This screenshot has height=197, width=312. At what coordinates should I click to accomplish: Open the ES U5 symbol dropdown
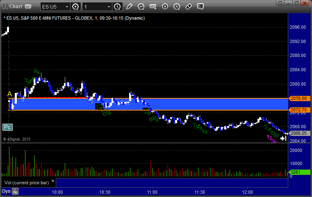[55, 7]
